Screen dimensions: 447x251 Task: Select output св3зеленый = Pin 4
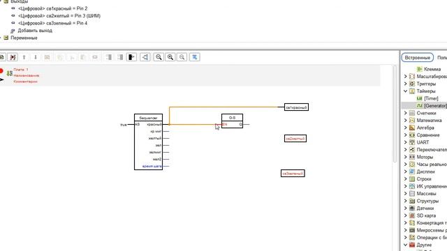53,23
